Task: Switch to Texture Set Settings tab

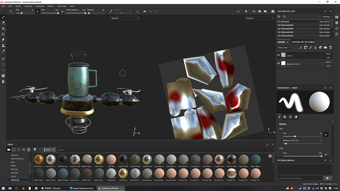Action: (303, 42)
